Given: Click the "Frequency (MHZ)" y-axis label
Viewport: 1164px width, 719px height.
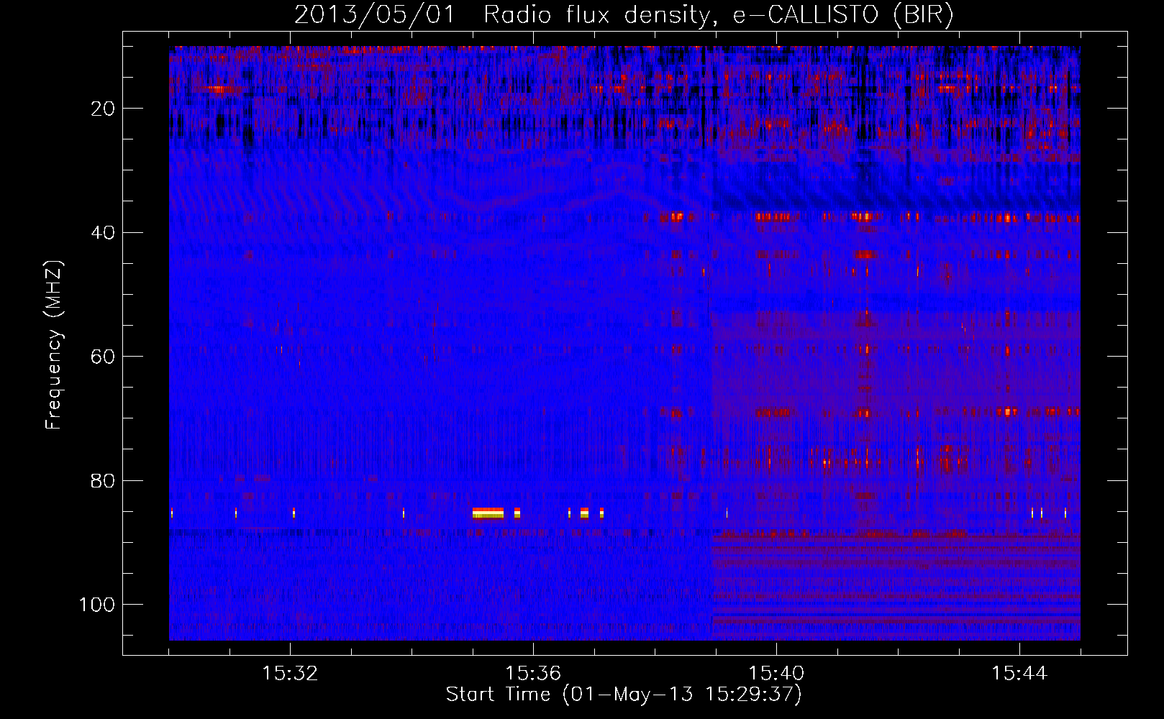Looking at the screenshot, I should 55,345.
